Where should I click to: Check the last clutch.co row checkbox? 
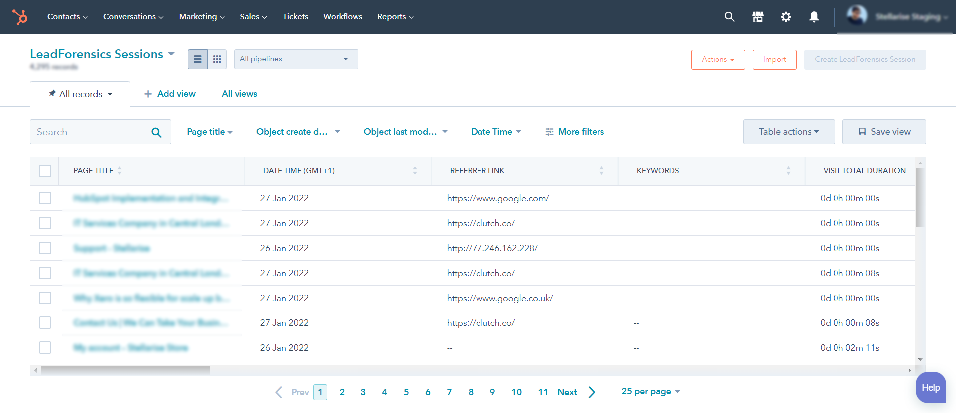coord(45,322)
